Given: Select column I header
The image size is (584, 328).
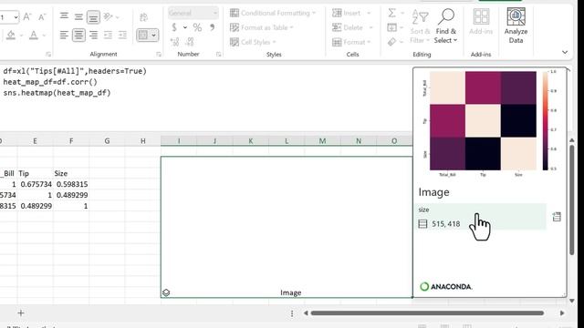Looking at the screenshot, I should [x=179, y=141].
